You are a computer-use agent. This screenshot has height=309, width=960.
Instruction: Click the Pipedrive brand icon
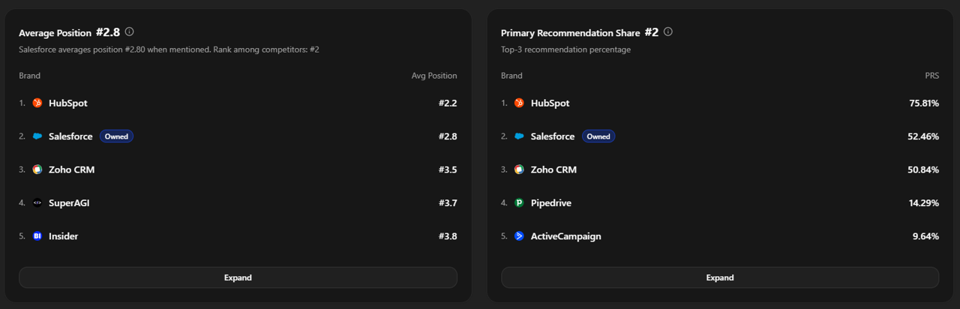(x=519, y=202)
